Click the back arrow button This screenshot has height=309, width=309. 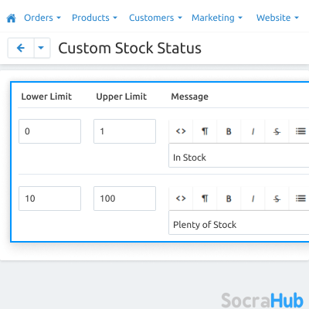click(21, 48)
